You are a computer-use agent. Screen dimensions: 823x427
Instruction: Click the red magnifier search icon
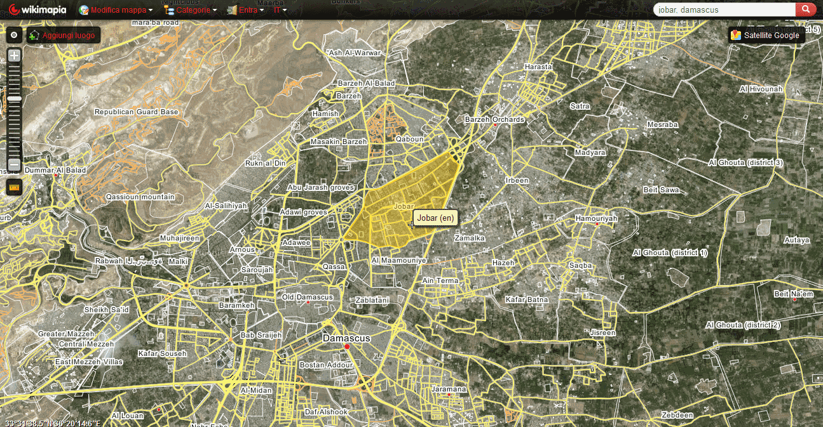pyautogui.click(x=806, y=10)
